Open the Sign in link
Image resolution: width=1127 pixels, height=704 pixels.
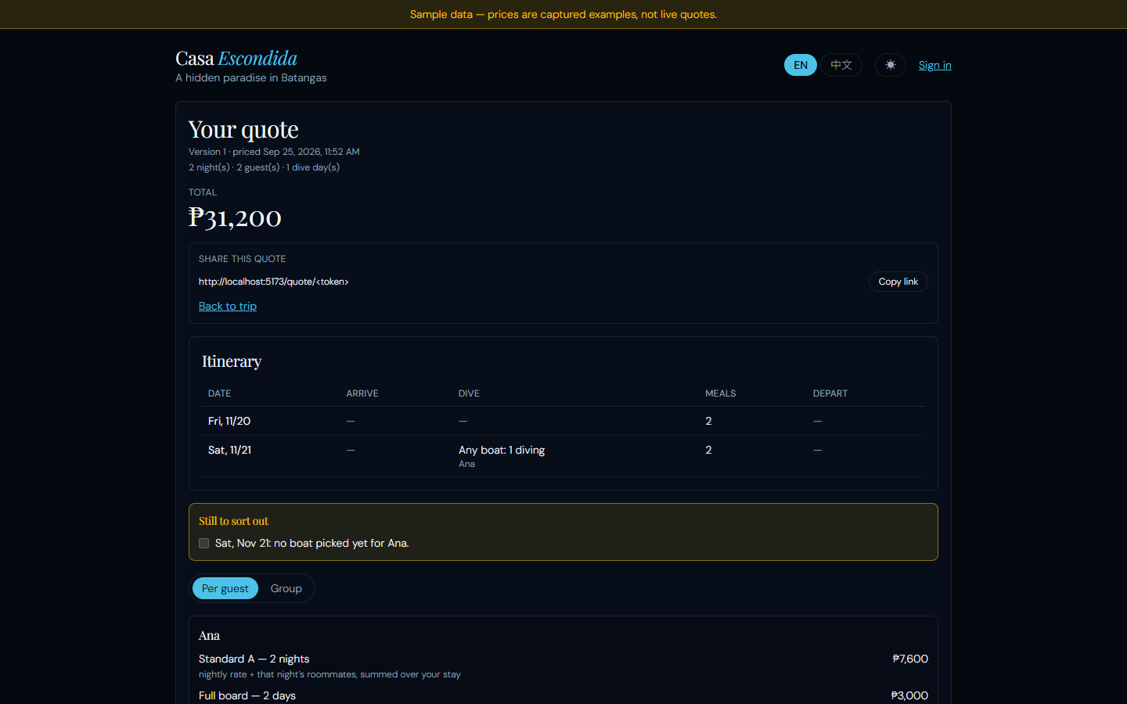pyautogui.click(x=934, y=65)
